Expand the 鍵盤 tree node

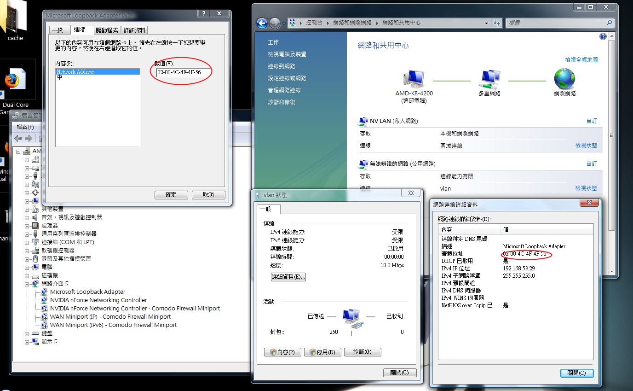pos(27,333)
